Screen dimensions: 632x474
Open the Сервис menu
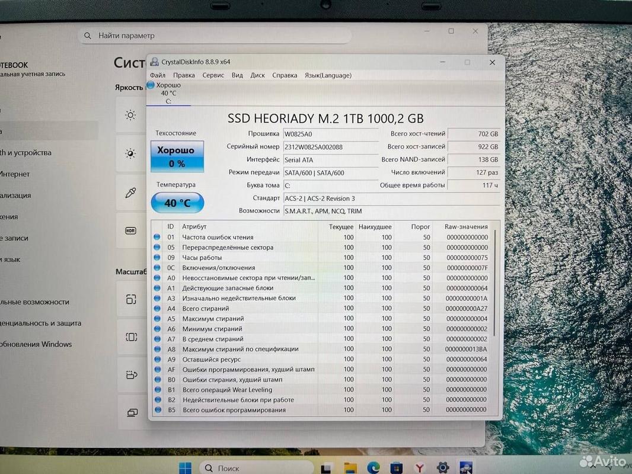click(213, 75)
